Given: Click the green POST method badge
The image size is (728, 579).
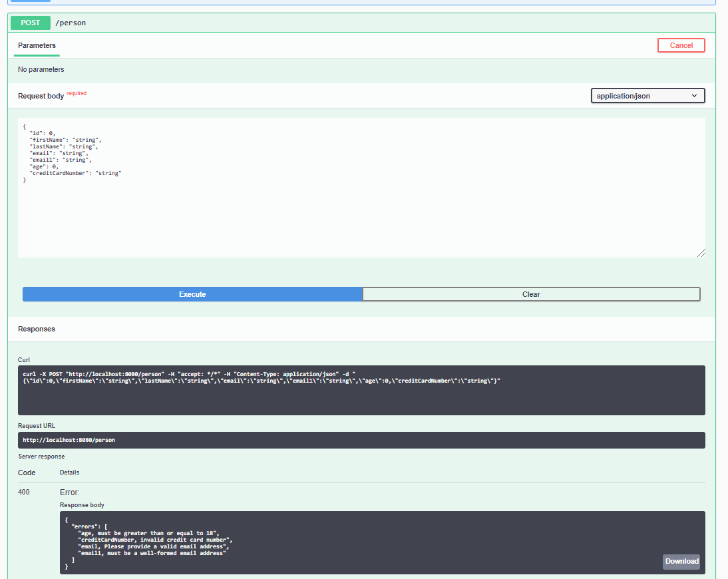Looking at the screenshot, I should click(x=31, y=23).
